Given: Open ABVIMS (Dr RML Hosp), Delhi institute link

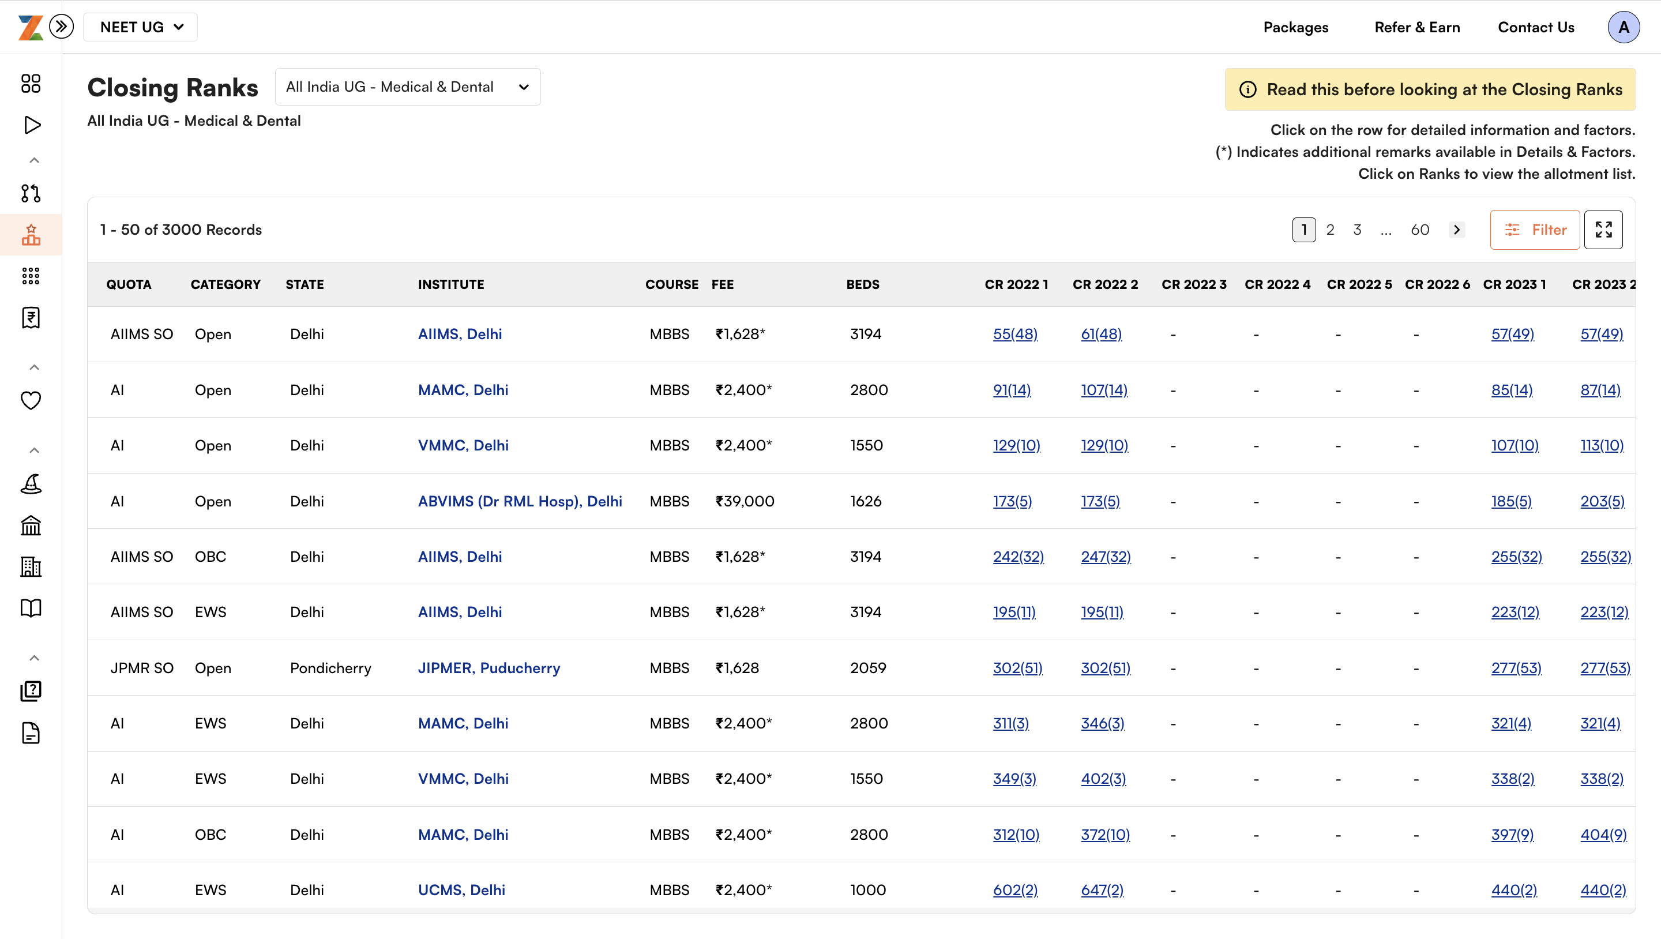Looking at the screenshot, I should 520,501.
